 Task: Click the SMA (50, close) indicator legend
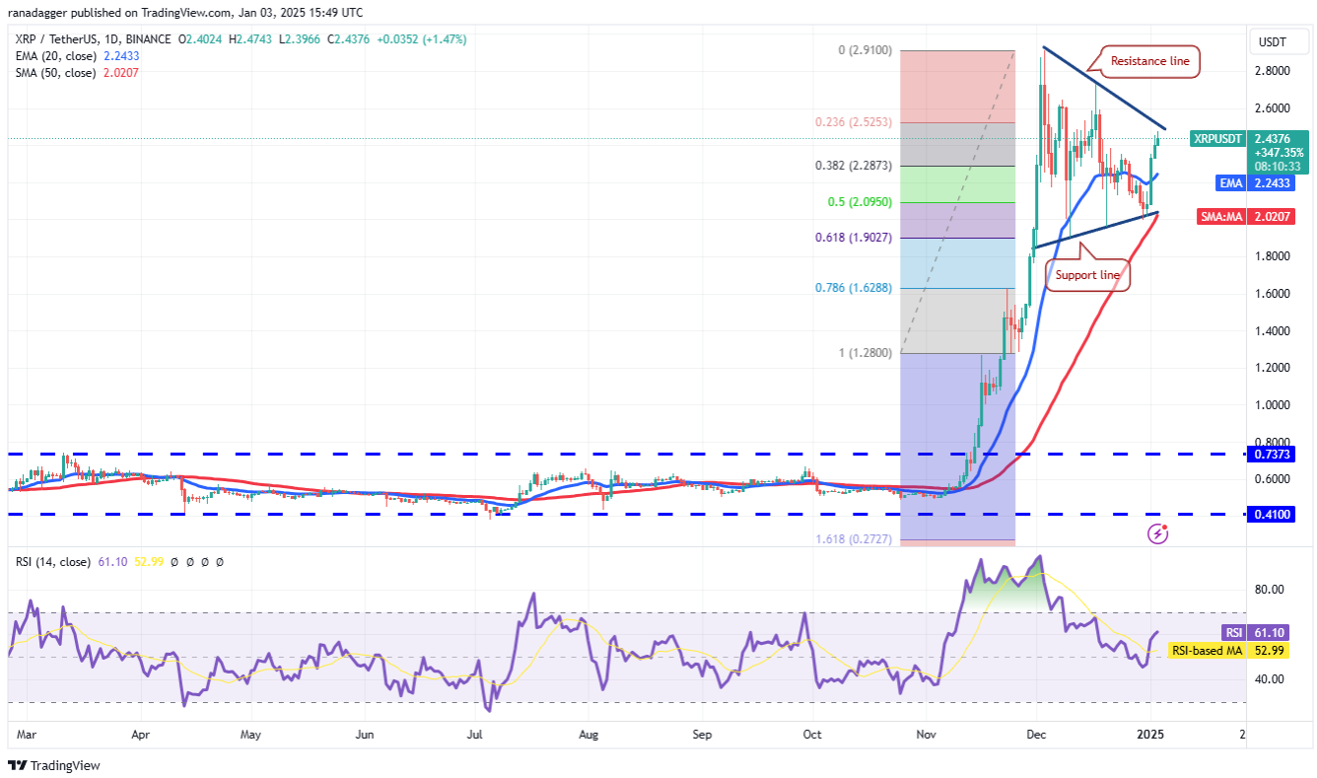coord(54,73)
